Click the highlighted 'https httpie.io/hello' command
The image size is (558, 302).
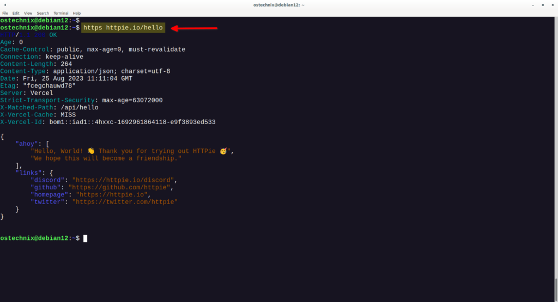[x=123, y=28]
